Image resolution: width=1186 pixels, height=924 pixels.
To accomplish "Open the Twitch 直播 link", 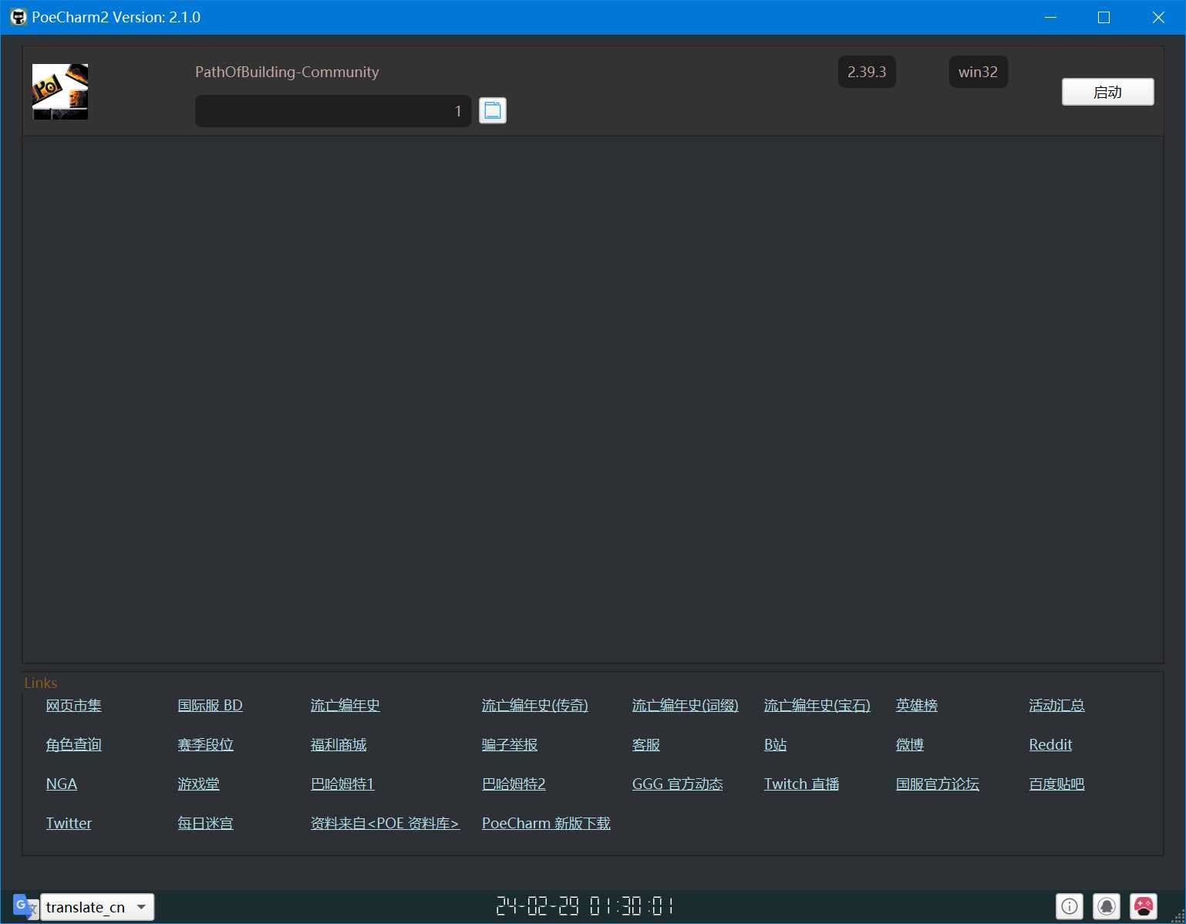I will click(800, 784).
